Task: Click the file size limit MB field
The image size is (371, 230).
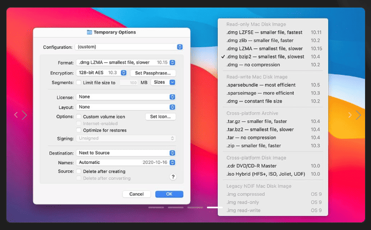Action: tap(129, 82)
